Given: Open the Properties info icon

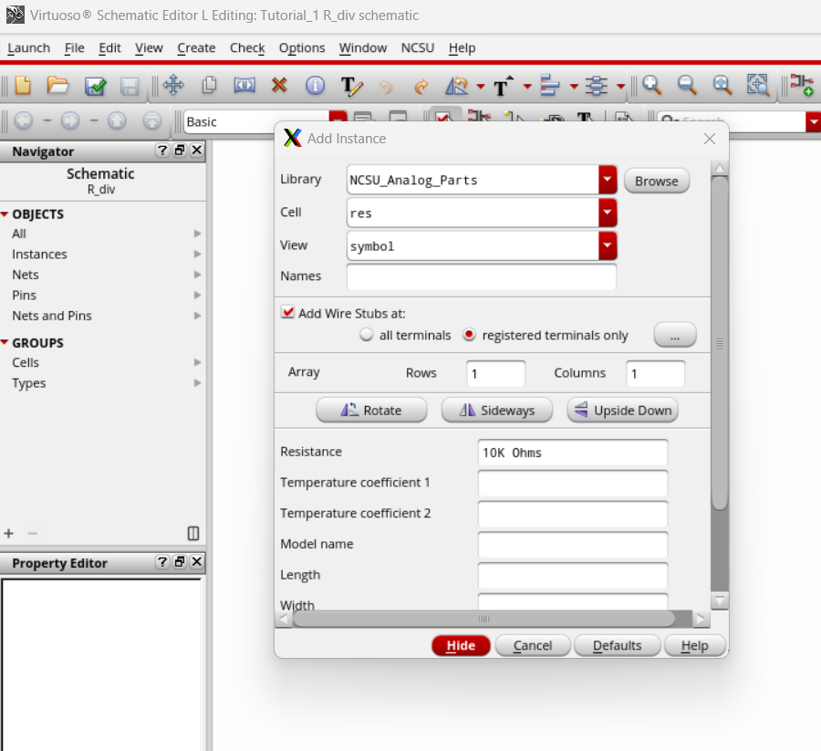Looking at the screenshot, I should (315, 86).
